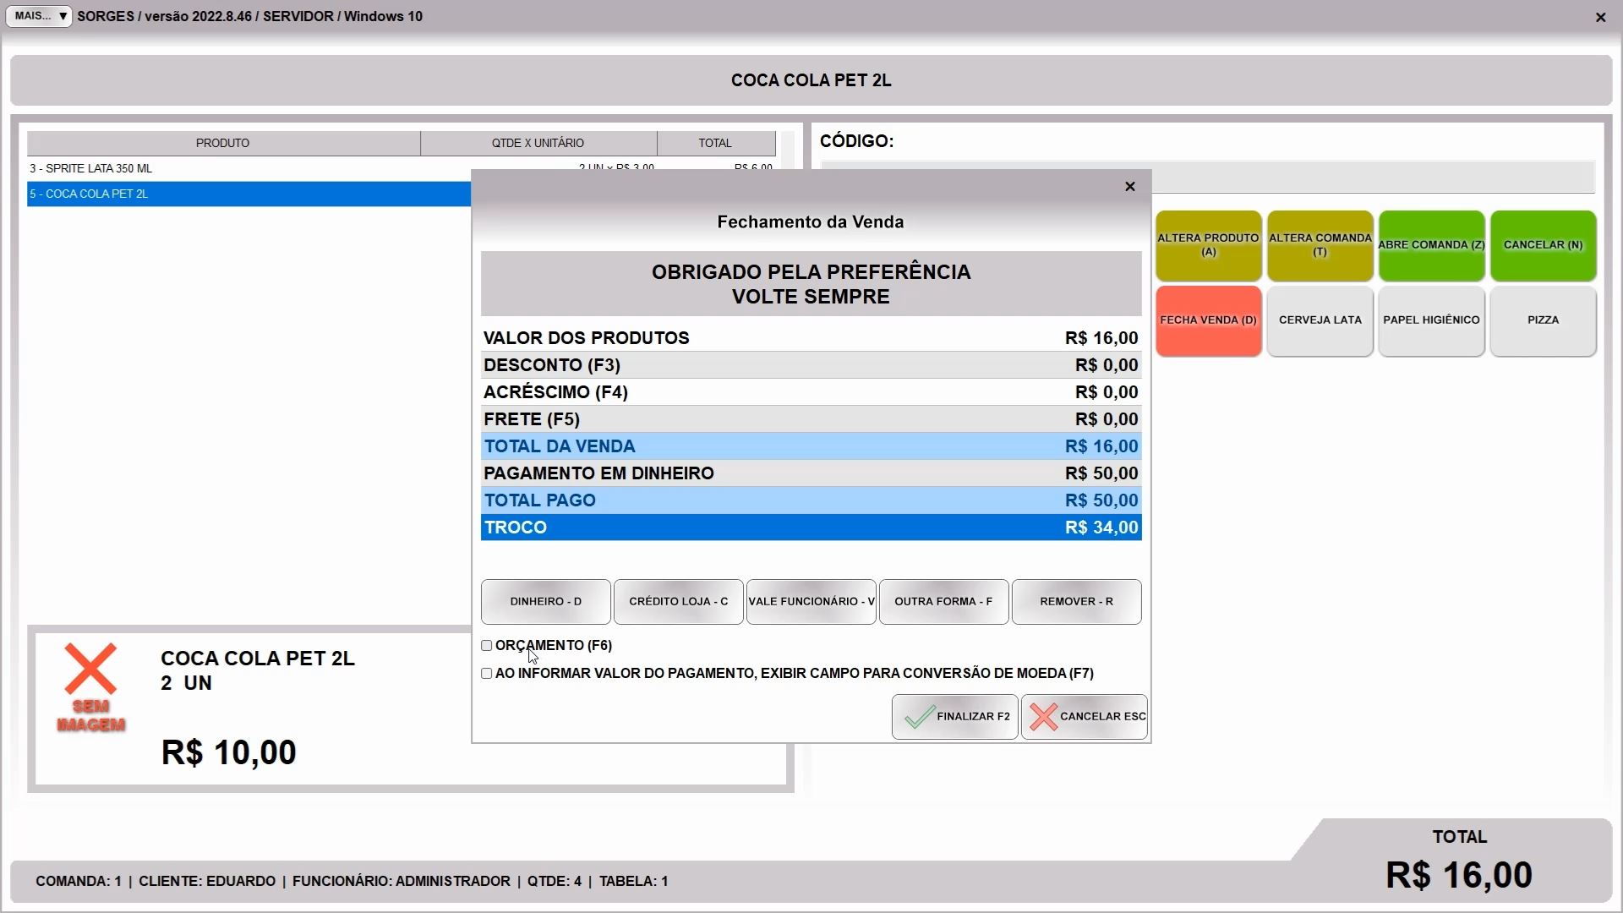1623x913 pixels.
Task: Click the red X icon on Cancelar ESC
Action: (x=1043, y=717)
